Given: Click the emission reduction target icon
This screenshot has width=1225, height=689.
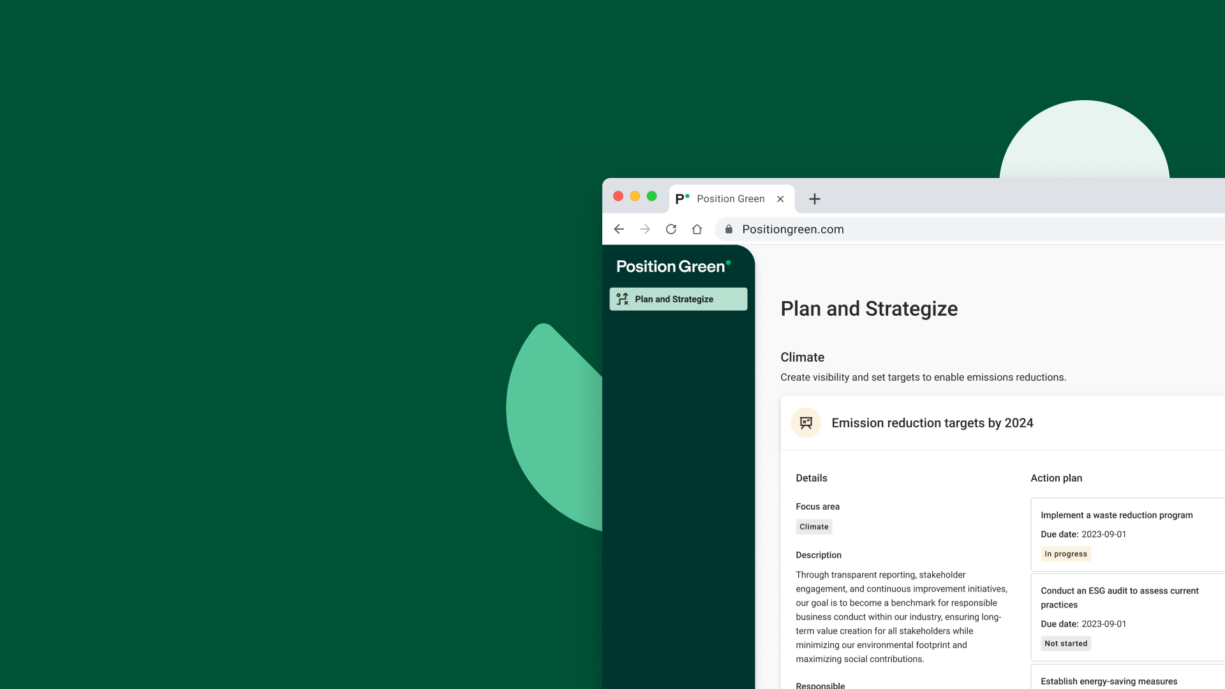Looking at the screenshot, I should click(x=805, y=422).
